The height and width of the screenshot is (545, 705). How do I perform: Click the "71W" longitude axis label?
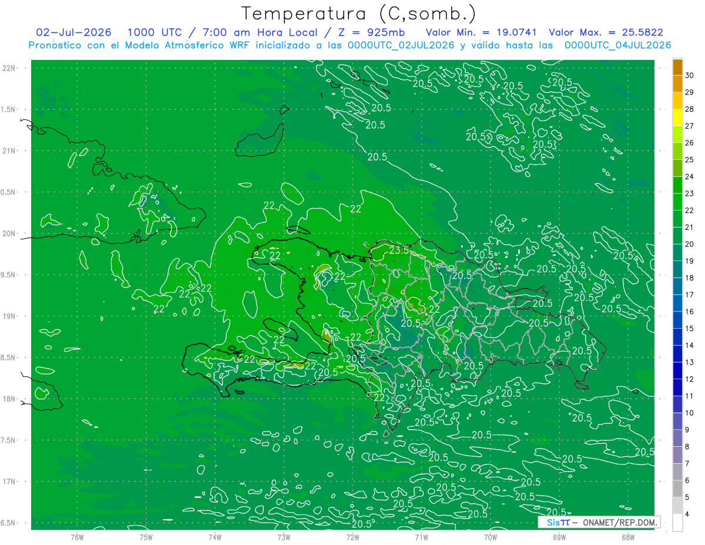point(421,537)
